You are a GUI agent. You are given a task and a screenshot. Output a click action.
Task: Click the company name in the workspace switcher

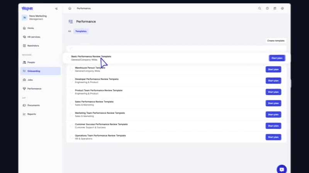pos(38,16)
